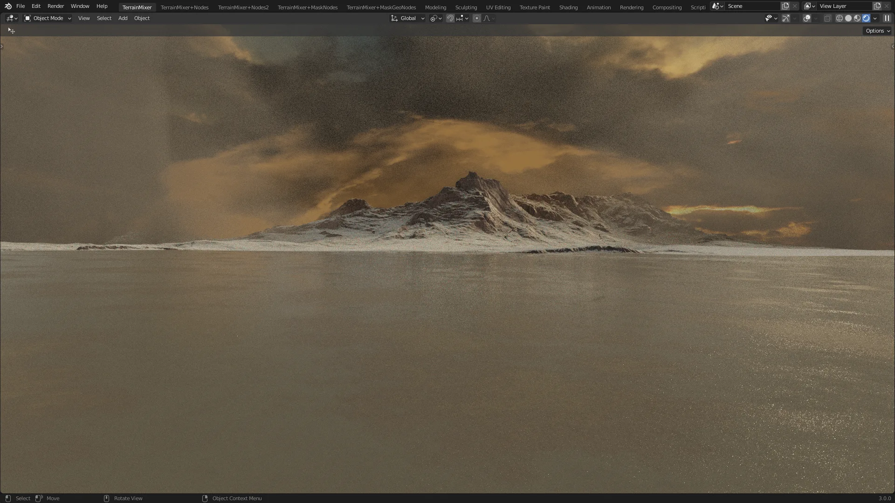Switch to the Animation workspace tab
Image resolution: width=895 pixels, height=503 pixels.
click(x=599, y=7)
